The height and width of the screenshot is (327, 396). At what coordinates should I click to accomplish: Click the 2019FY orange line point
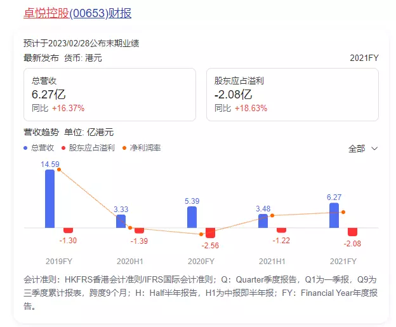coord(59,170)
